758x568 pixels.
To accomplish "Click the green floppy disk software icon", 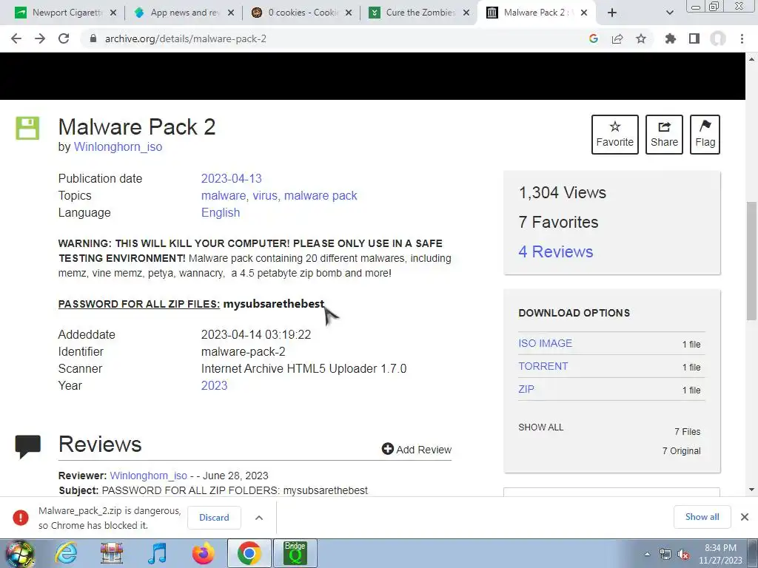I will tap(27, 128).
